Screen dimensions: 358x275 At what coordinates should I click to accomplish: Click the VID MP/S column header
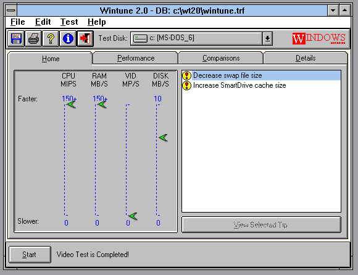click(131, 80)
